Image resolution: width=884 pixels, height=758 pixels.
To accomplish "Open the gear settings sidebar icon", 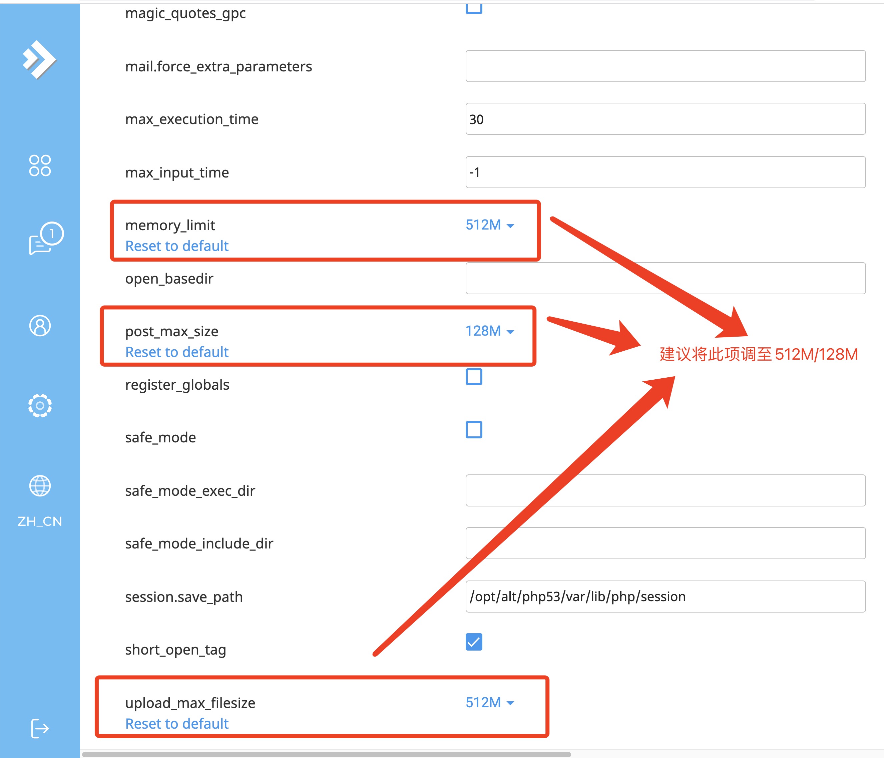I will [40, 405].
